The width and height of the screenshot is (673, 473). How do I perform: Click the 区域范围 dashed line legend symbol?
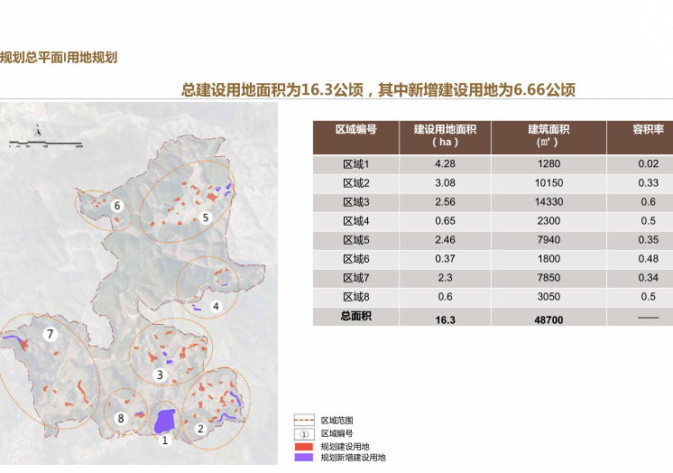(304, 421)
